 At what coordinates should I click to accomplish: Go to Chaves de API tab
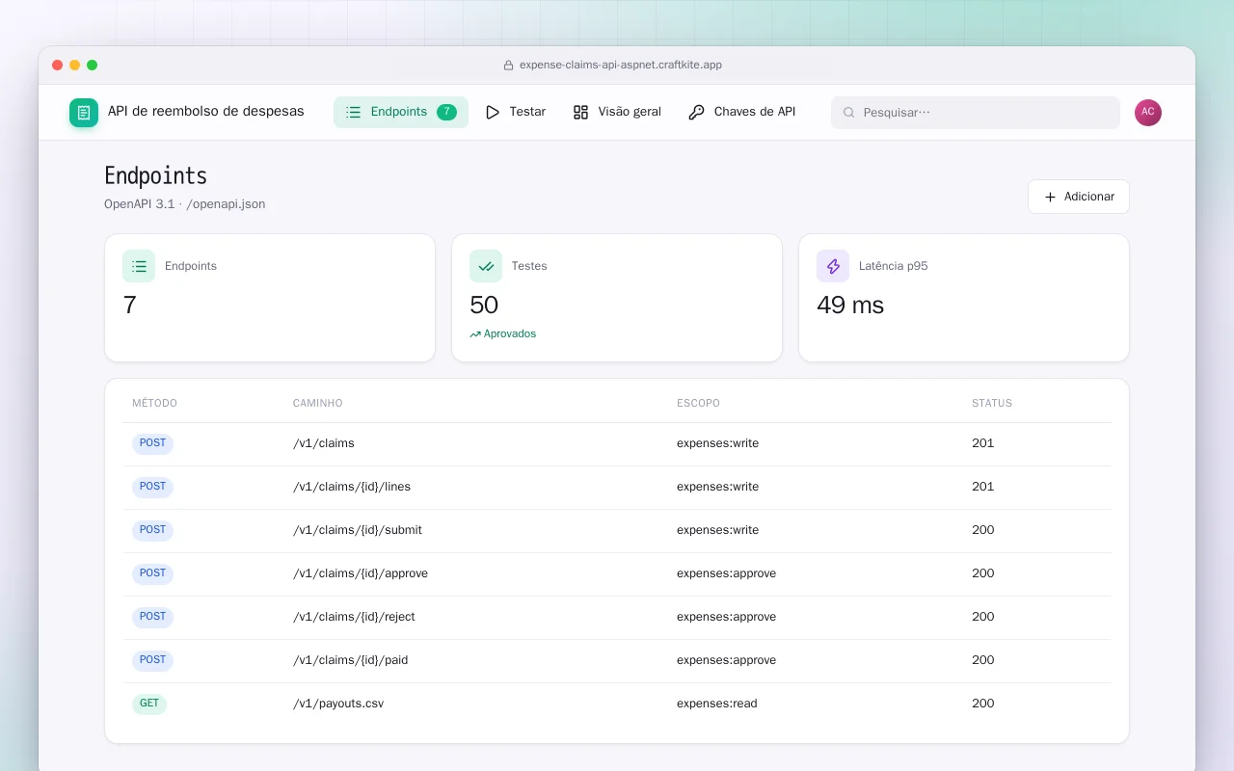(742, 112)
